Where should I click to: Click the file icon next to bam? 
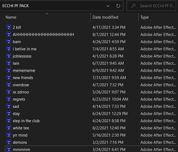tap(9, 42)
